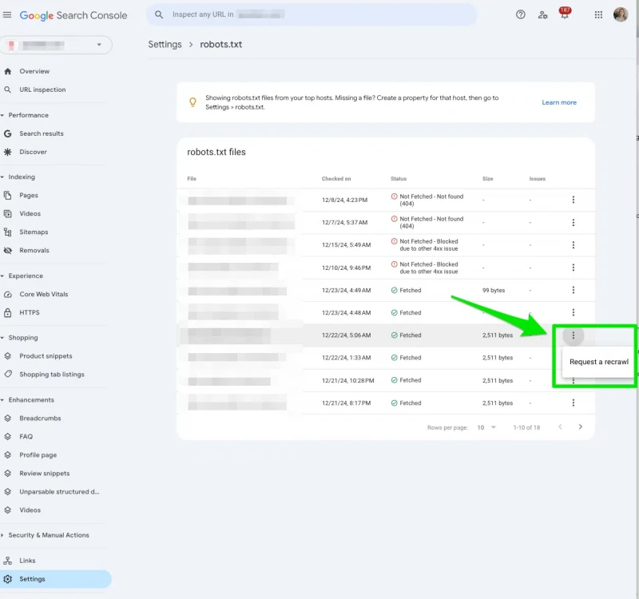
Task: Click the Google Search Console logo
Action: click(73, 15)
